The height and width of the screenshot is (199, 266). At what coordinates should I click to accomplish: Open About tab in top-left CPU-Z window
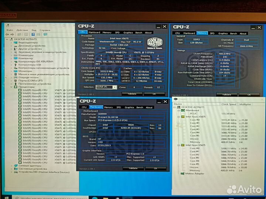(x=148, y=33)
